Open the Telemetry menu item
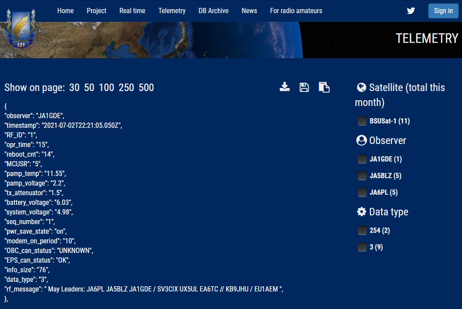 coord(172,11)
